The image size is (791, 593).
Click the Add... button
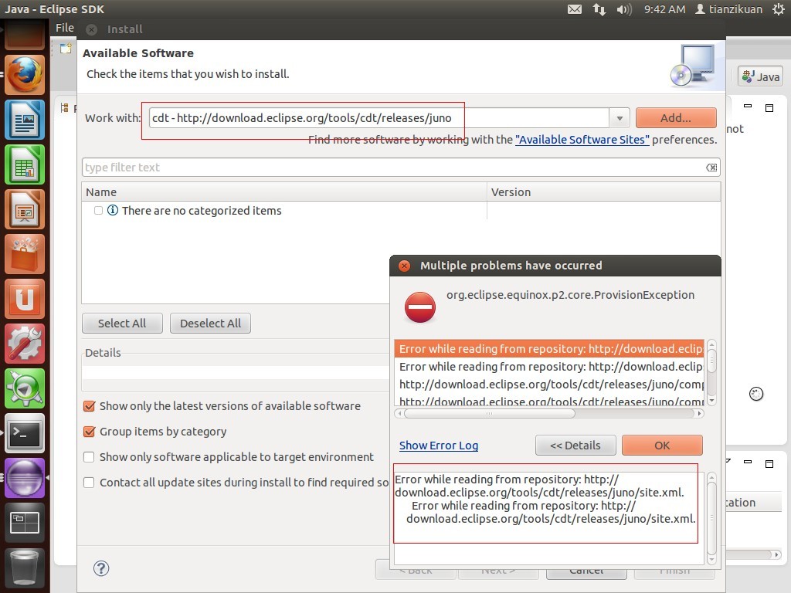[x=676, y=118]
